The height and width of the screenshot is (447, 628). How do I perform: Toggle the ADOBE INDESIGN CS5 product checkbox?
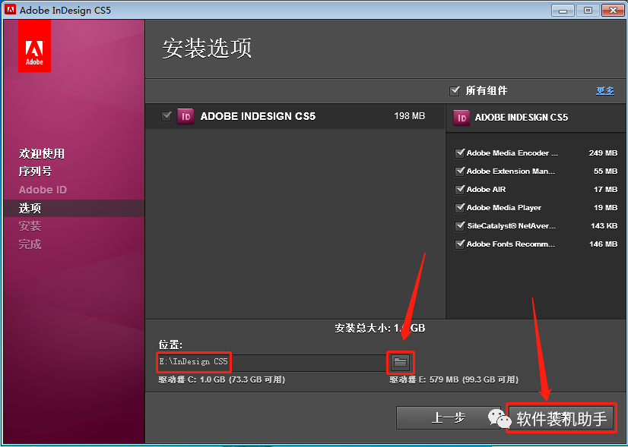click(x=167, y=116)
